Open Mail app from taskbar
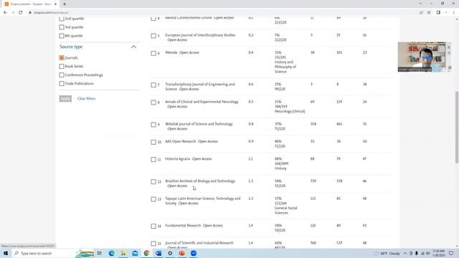 point(135,253)
